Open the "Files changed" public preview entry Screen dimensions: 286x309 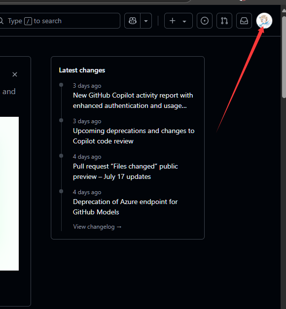[125, 172]
